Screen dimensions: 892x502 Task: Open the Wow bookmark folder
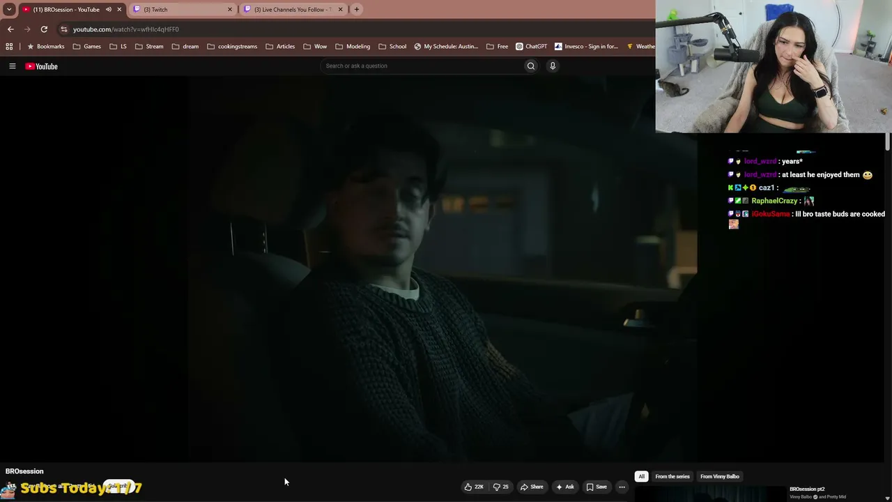[315, 47]
